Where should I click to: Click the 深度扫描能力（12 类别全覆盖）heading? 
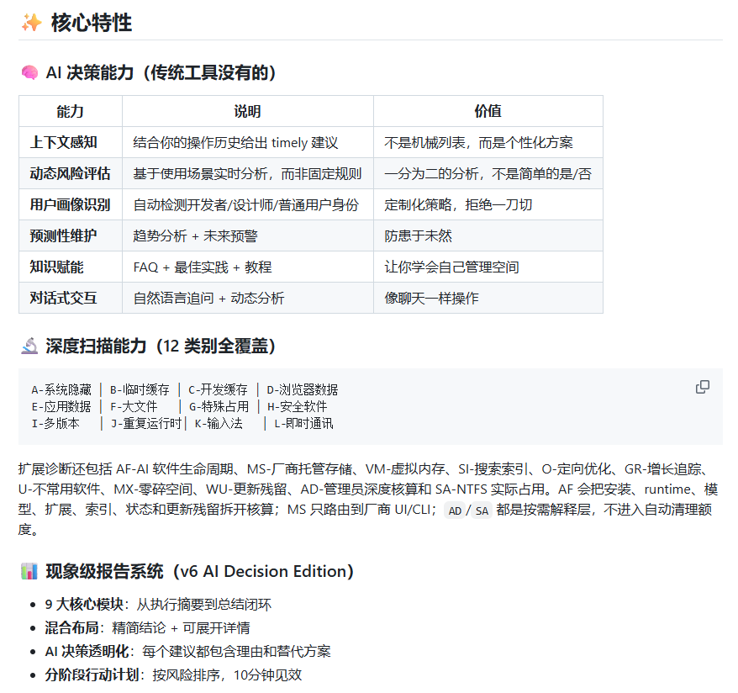pos(160,346)
